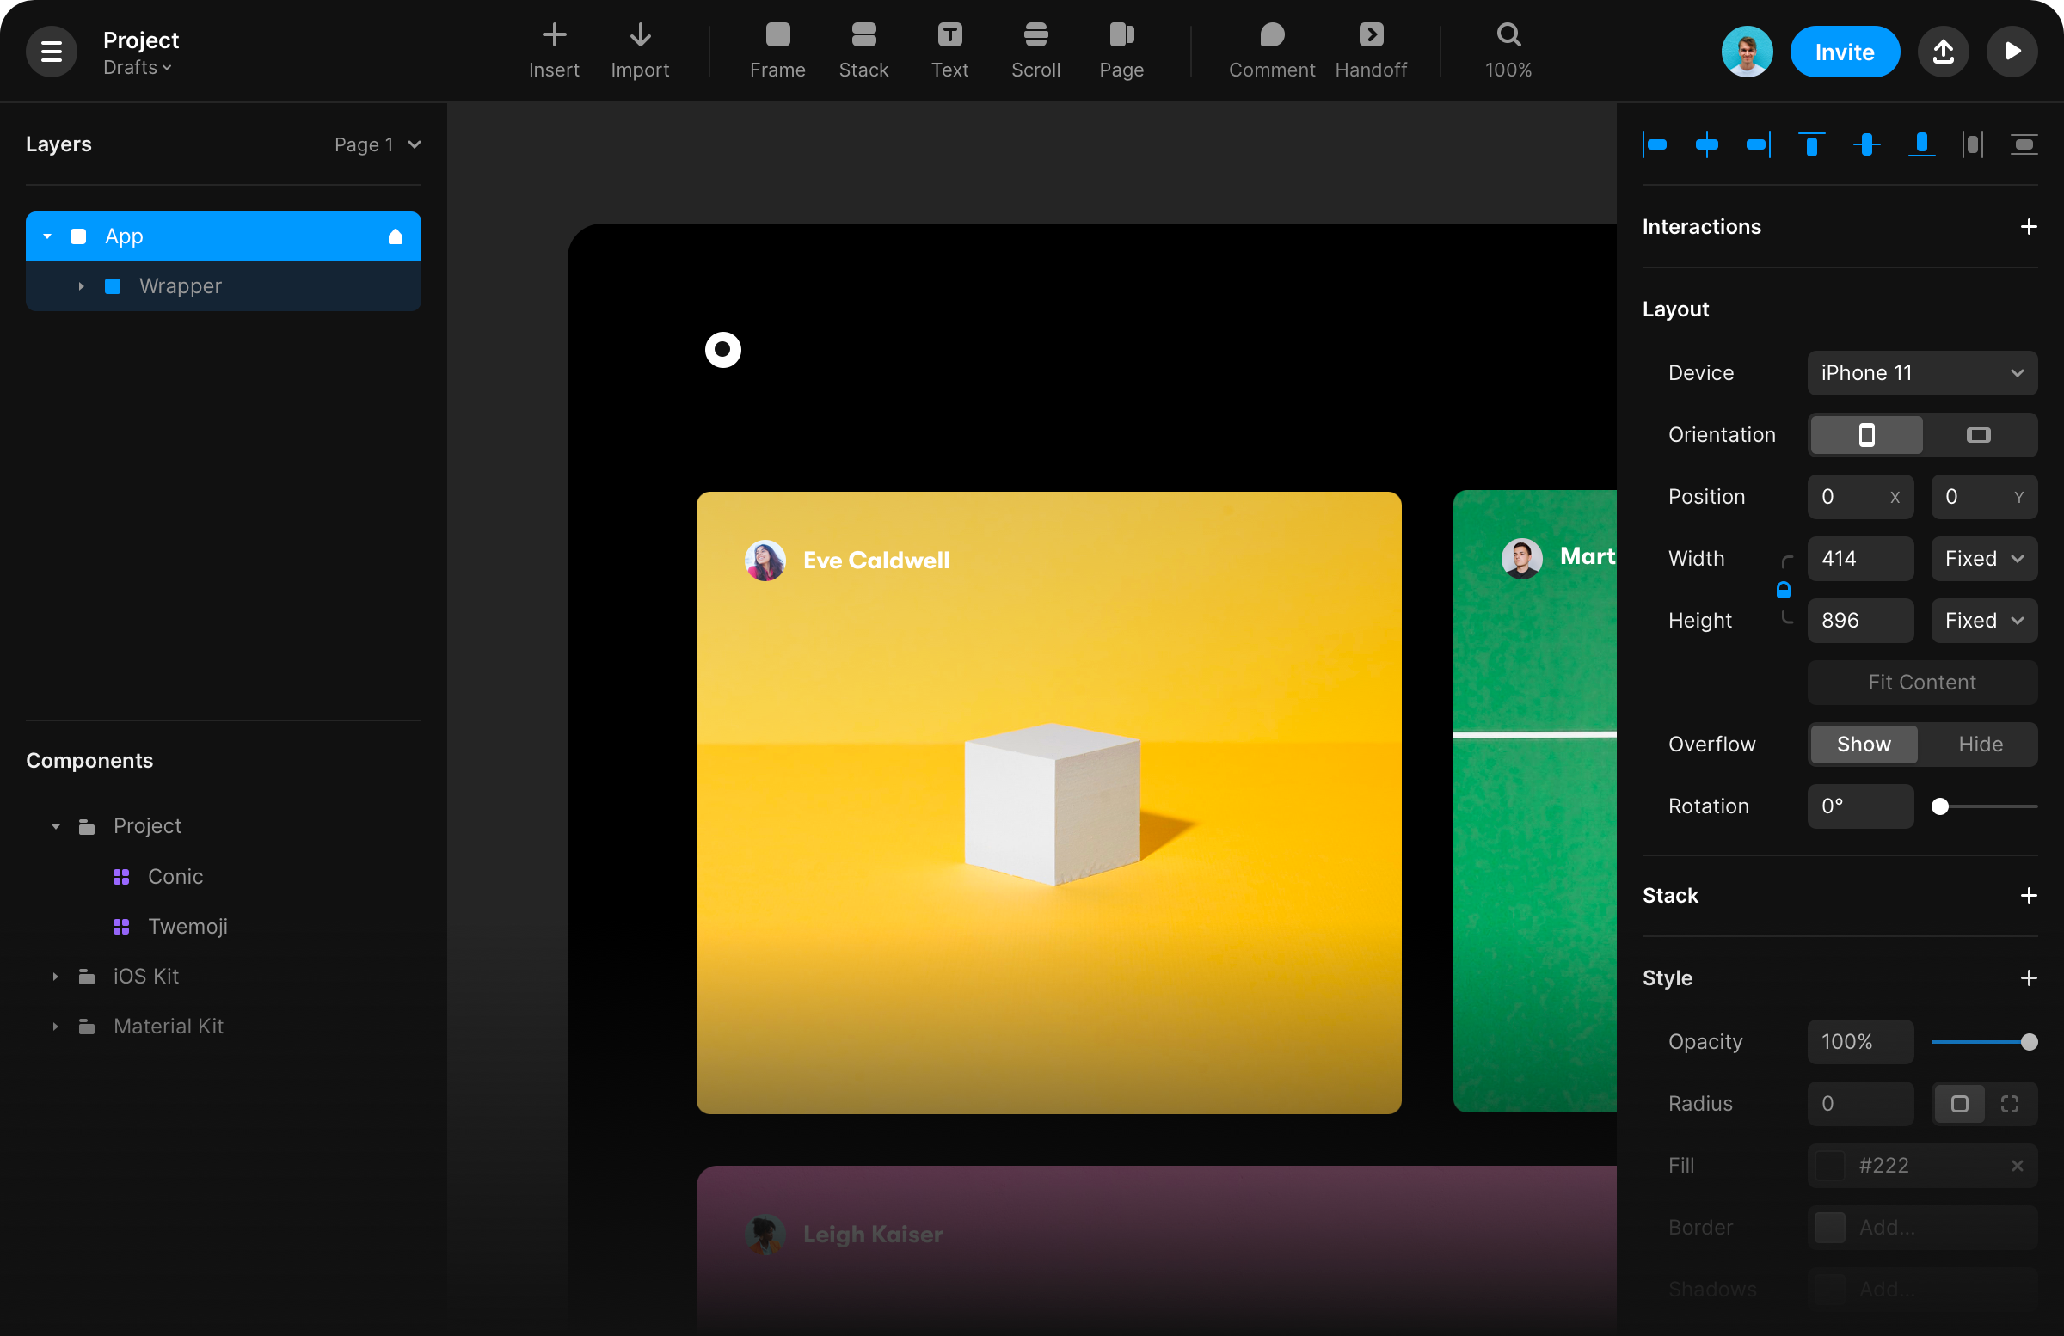Select the Insert tool in toolbar
The width and height of the screenshot is (2064, 1336).
552,52
